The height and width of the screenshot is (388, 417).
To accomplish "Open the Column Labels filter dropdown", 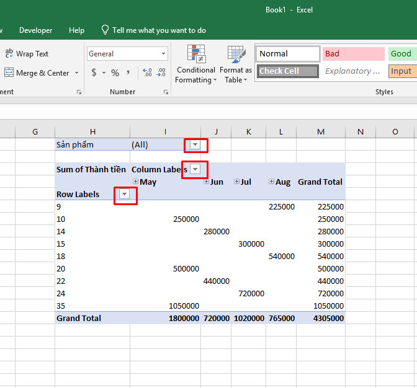I will [195, 169].
